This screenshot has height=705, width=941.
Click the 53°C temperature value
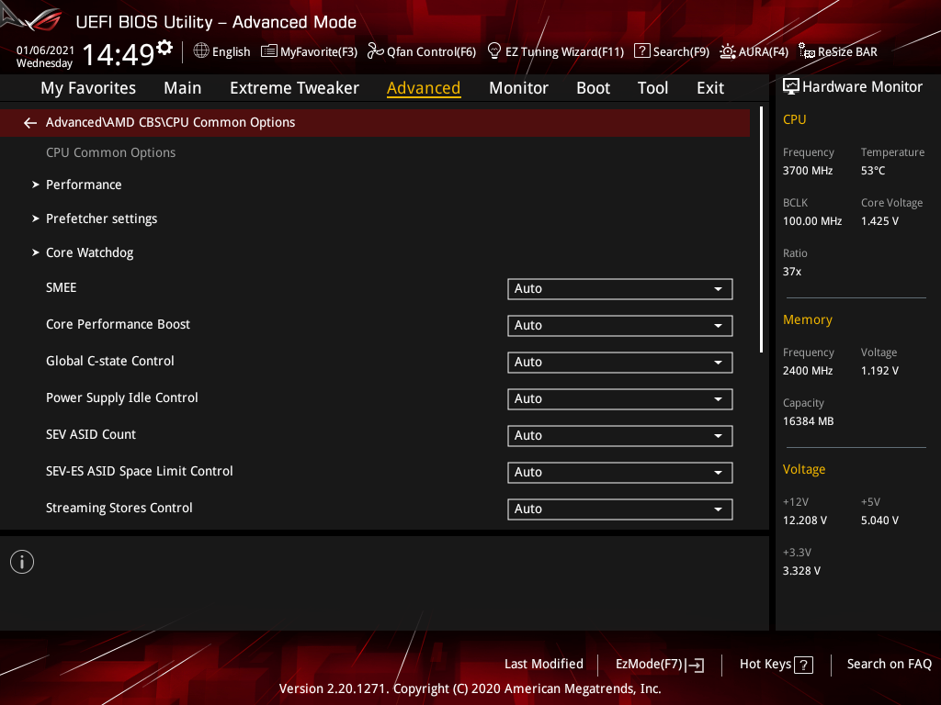[x=873, y=171]
